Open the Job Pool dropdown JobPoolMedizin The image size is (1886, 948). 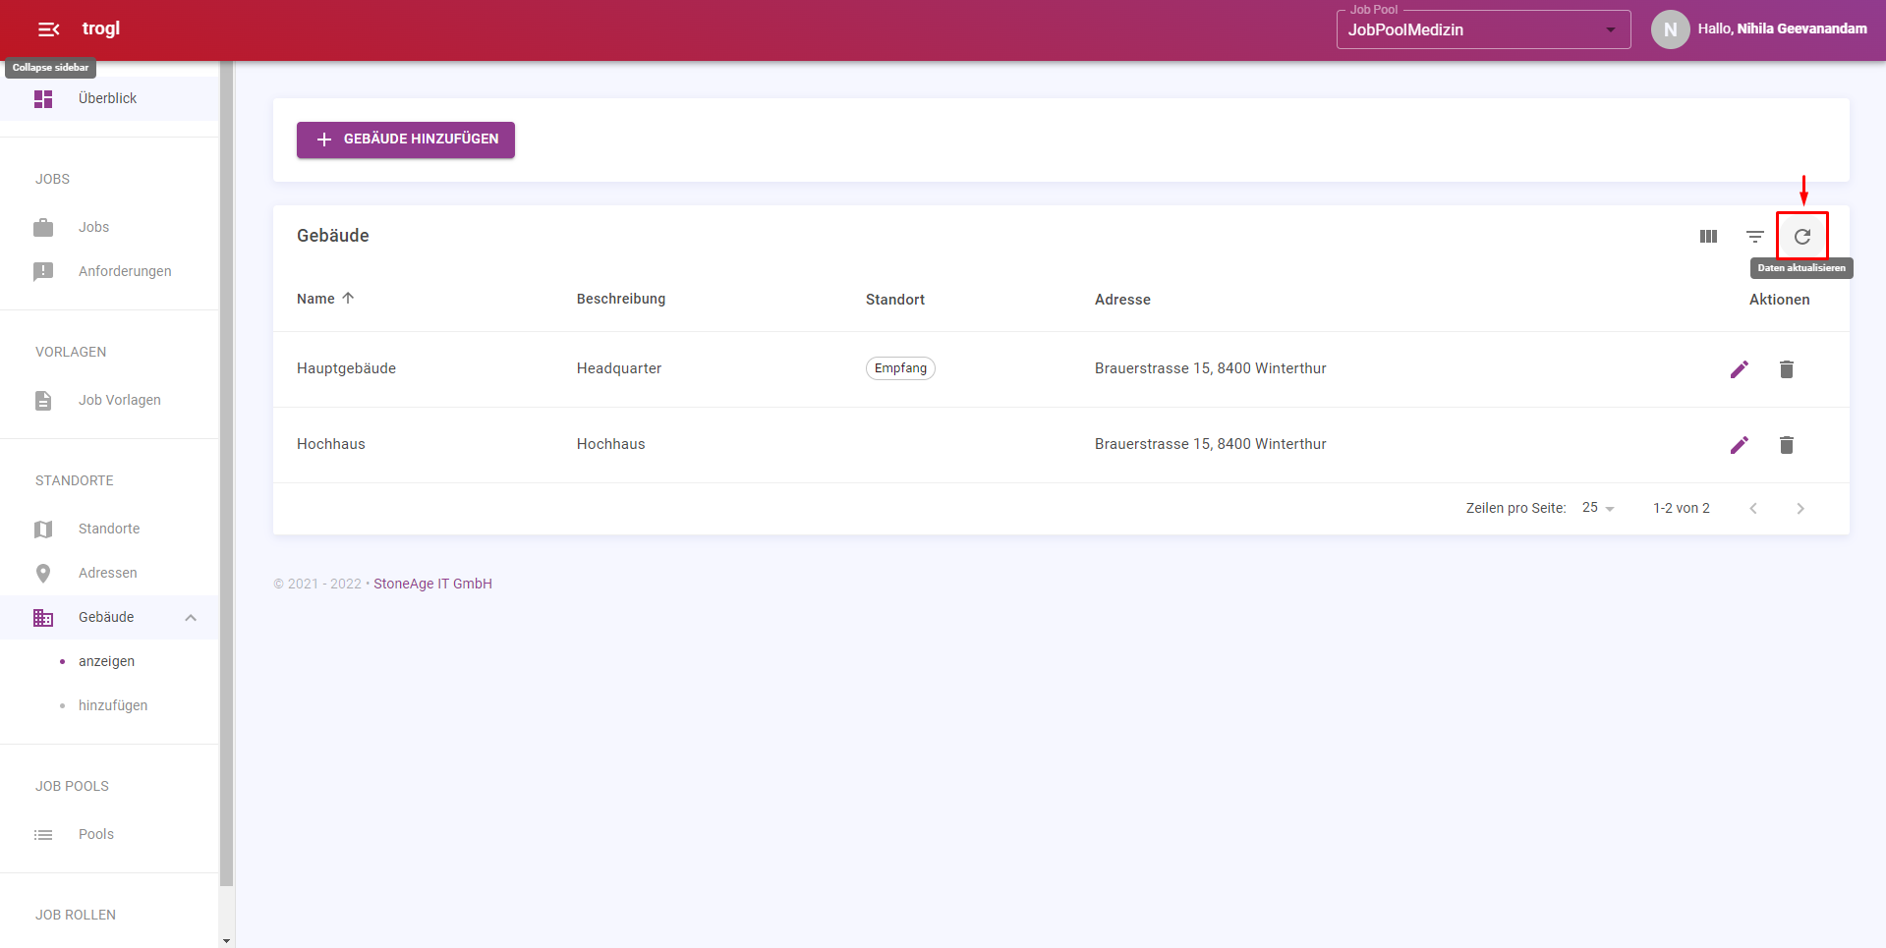pyautogui.click(x=1484, y=29)
